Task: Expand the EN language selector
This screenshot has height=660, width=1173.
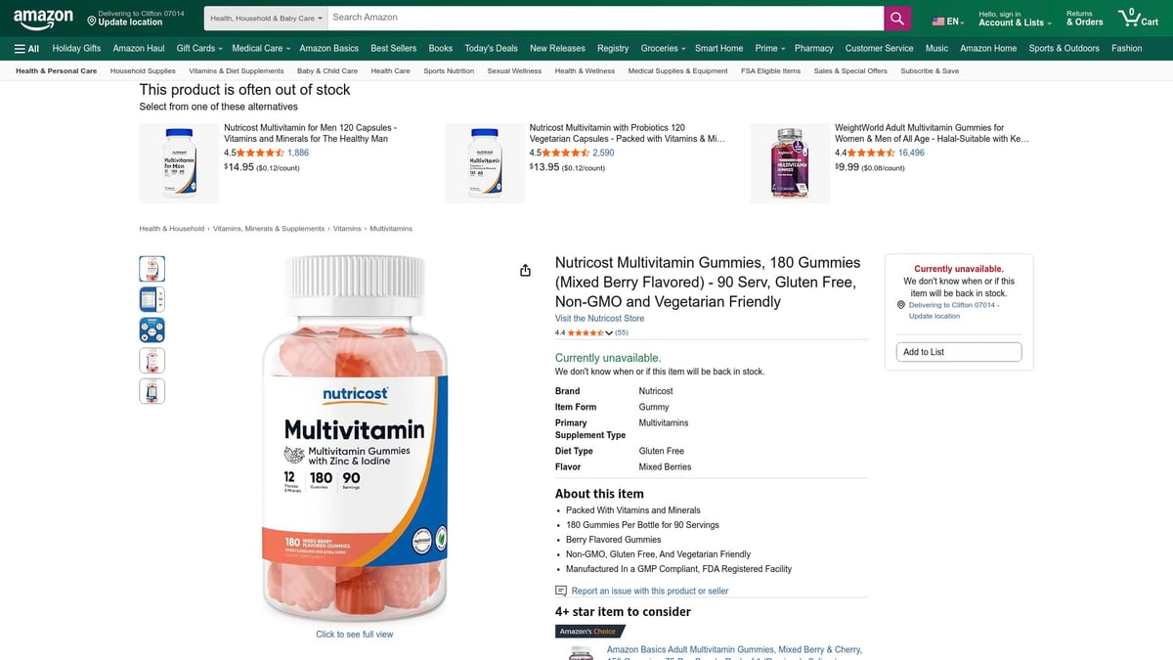Action: [x=946, y=18]
